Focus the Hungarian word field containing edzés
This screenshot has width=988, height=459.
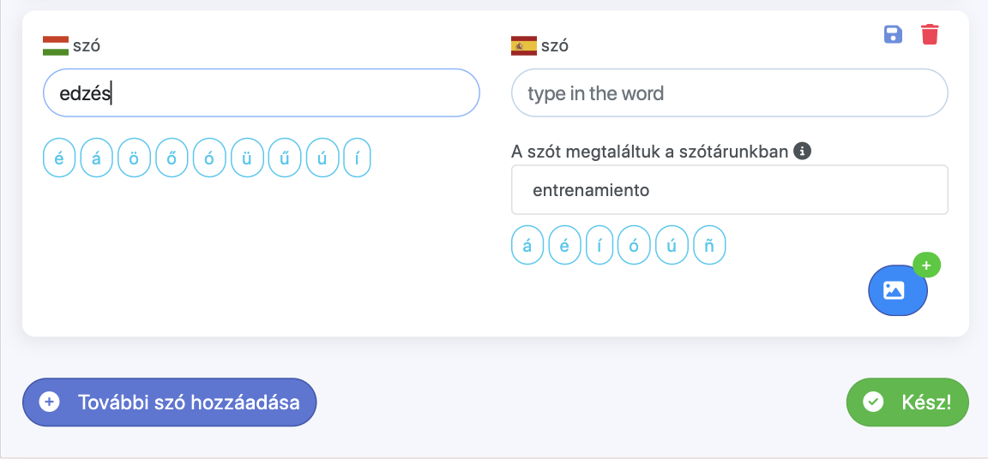pyautogui.click(x=261, y=92)
